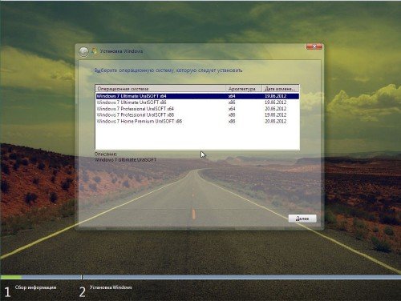Image resolution: width=401 pixels, height=301 pixels.
Task: Click description text Windows 7 Ultimate UralSOFT
Action: pyautogui.click(x=125, y=160)
